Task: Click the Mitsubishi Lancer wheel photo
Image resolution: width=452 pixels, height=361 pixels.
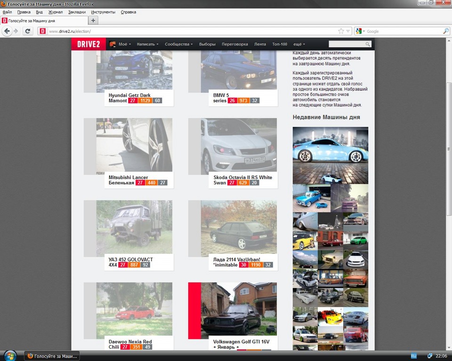Action: [x=134, y=145]
